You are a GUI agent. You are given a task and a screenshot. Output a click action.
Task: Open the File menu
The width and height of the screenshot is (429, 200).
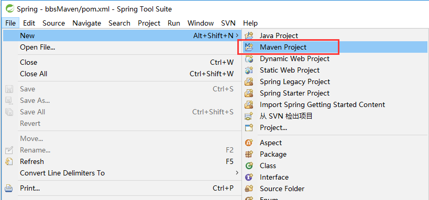[x=10, y=23]
